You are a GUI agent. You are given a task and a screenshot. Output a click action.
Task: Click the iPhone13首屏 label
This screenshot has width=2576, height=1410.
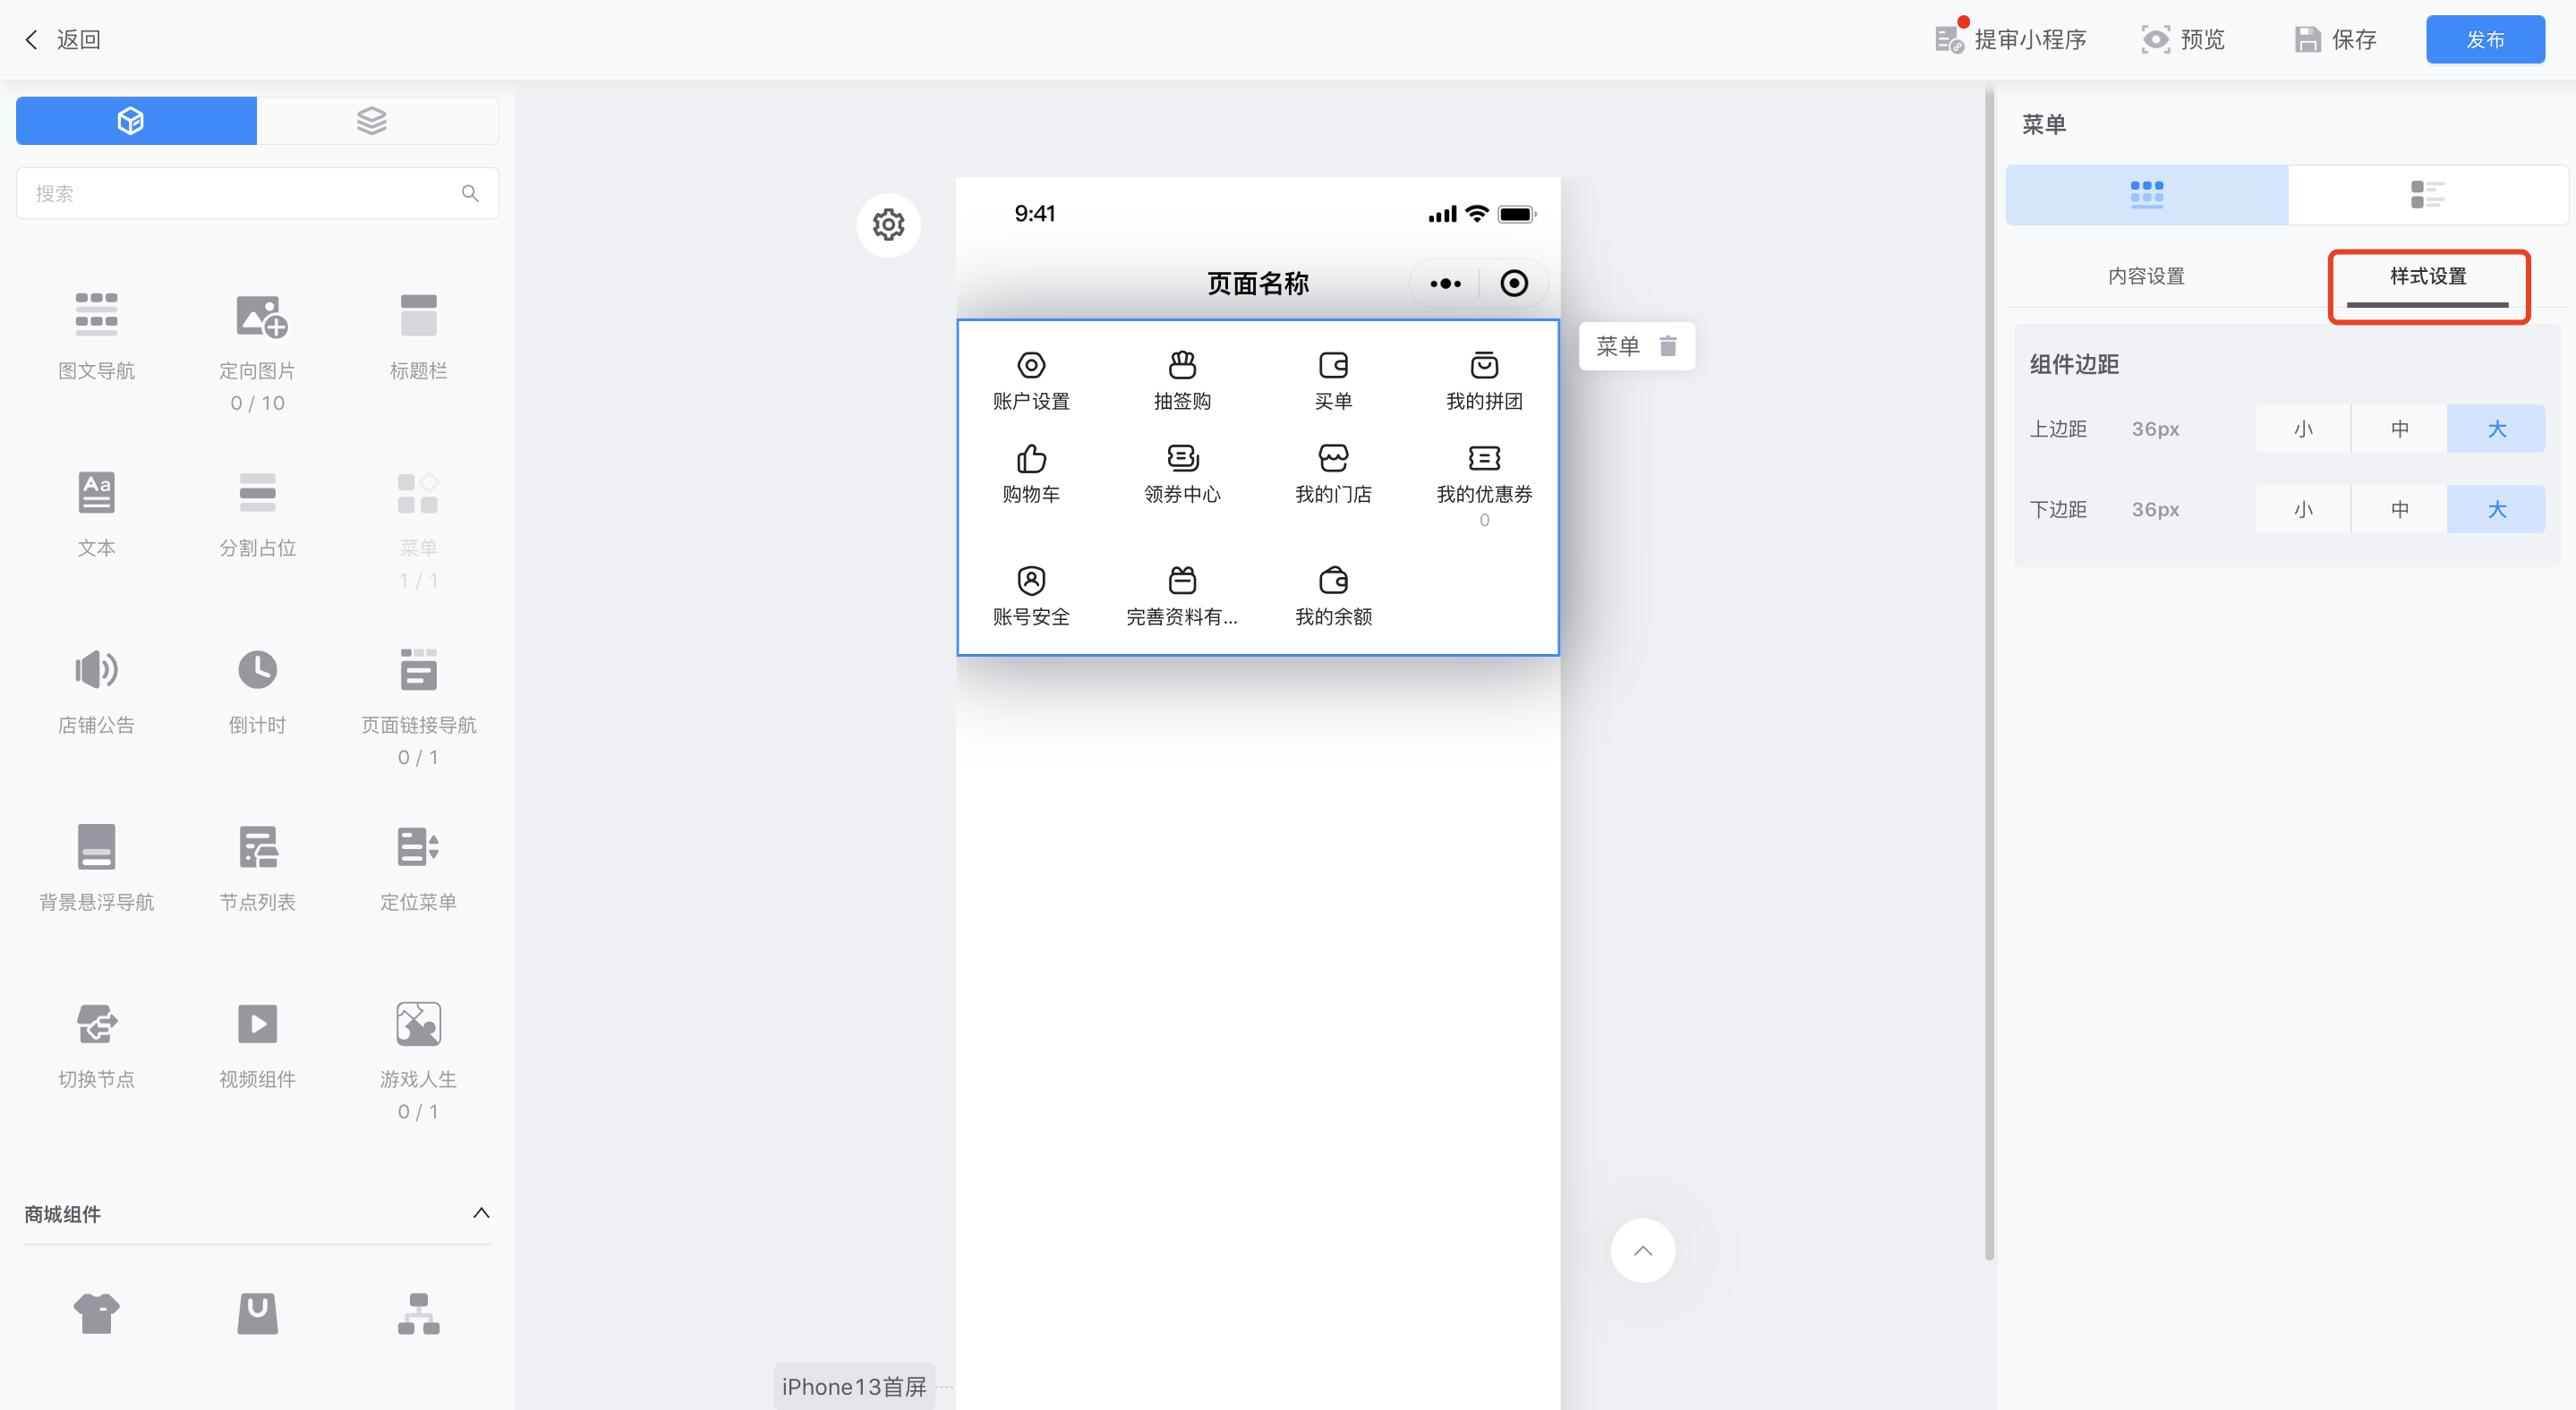pyautogui.click(x=854, y=1386)
